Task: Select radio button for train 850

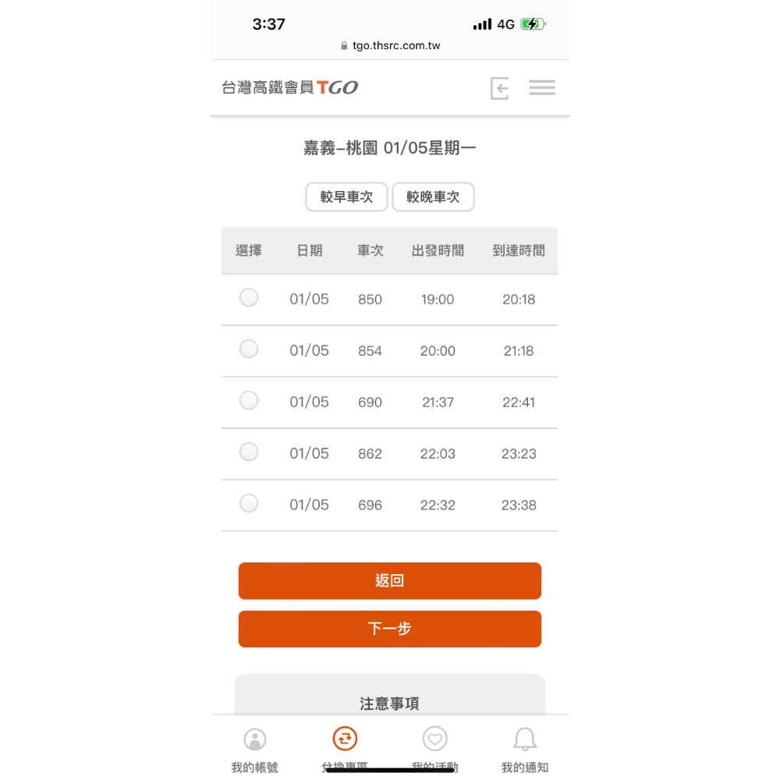Action: tap(249, 297)
